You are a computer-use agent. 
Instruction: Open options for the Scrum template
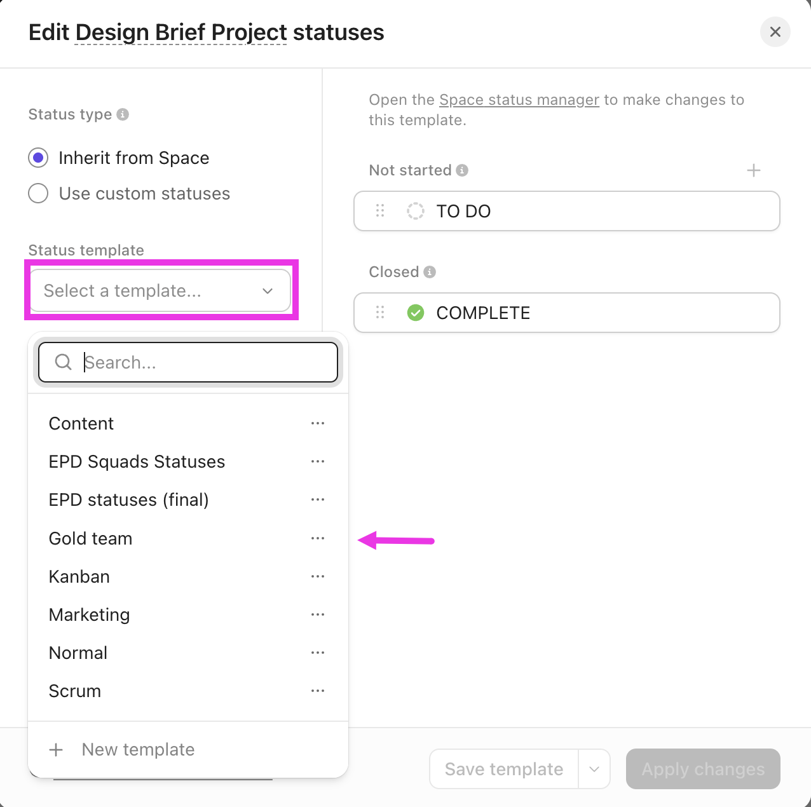318,691
